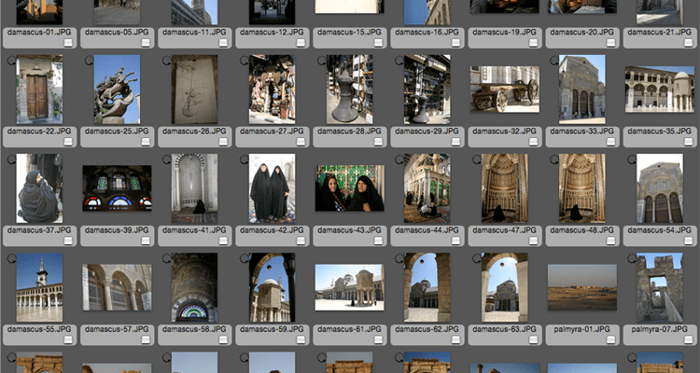Mark the damascus-33.JPG checkbox
The width and height of the screenshot is (700, 373).
coord(611,143)
